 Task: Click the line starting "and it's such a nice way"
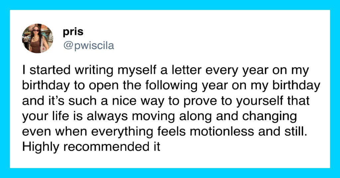[166, 101]
